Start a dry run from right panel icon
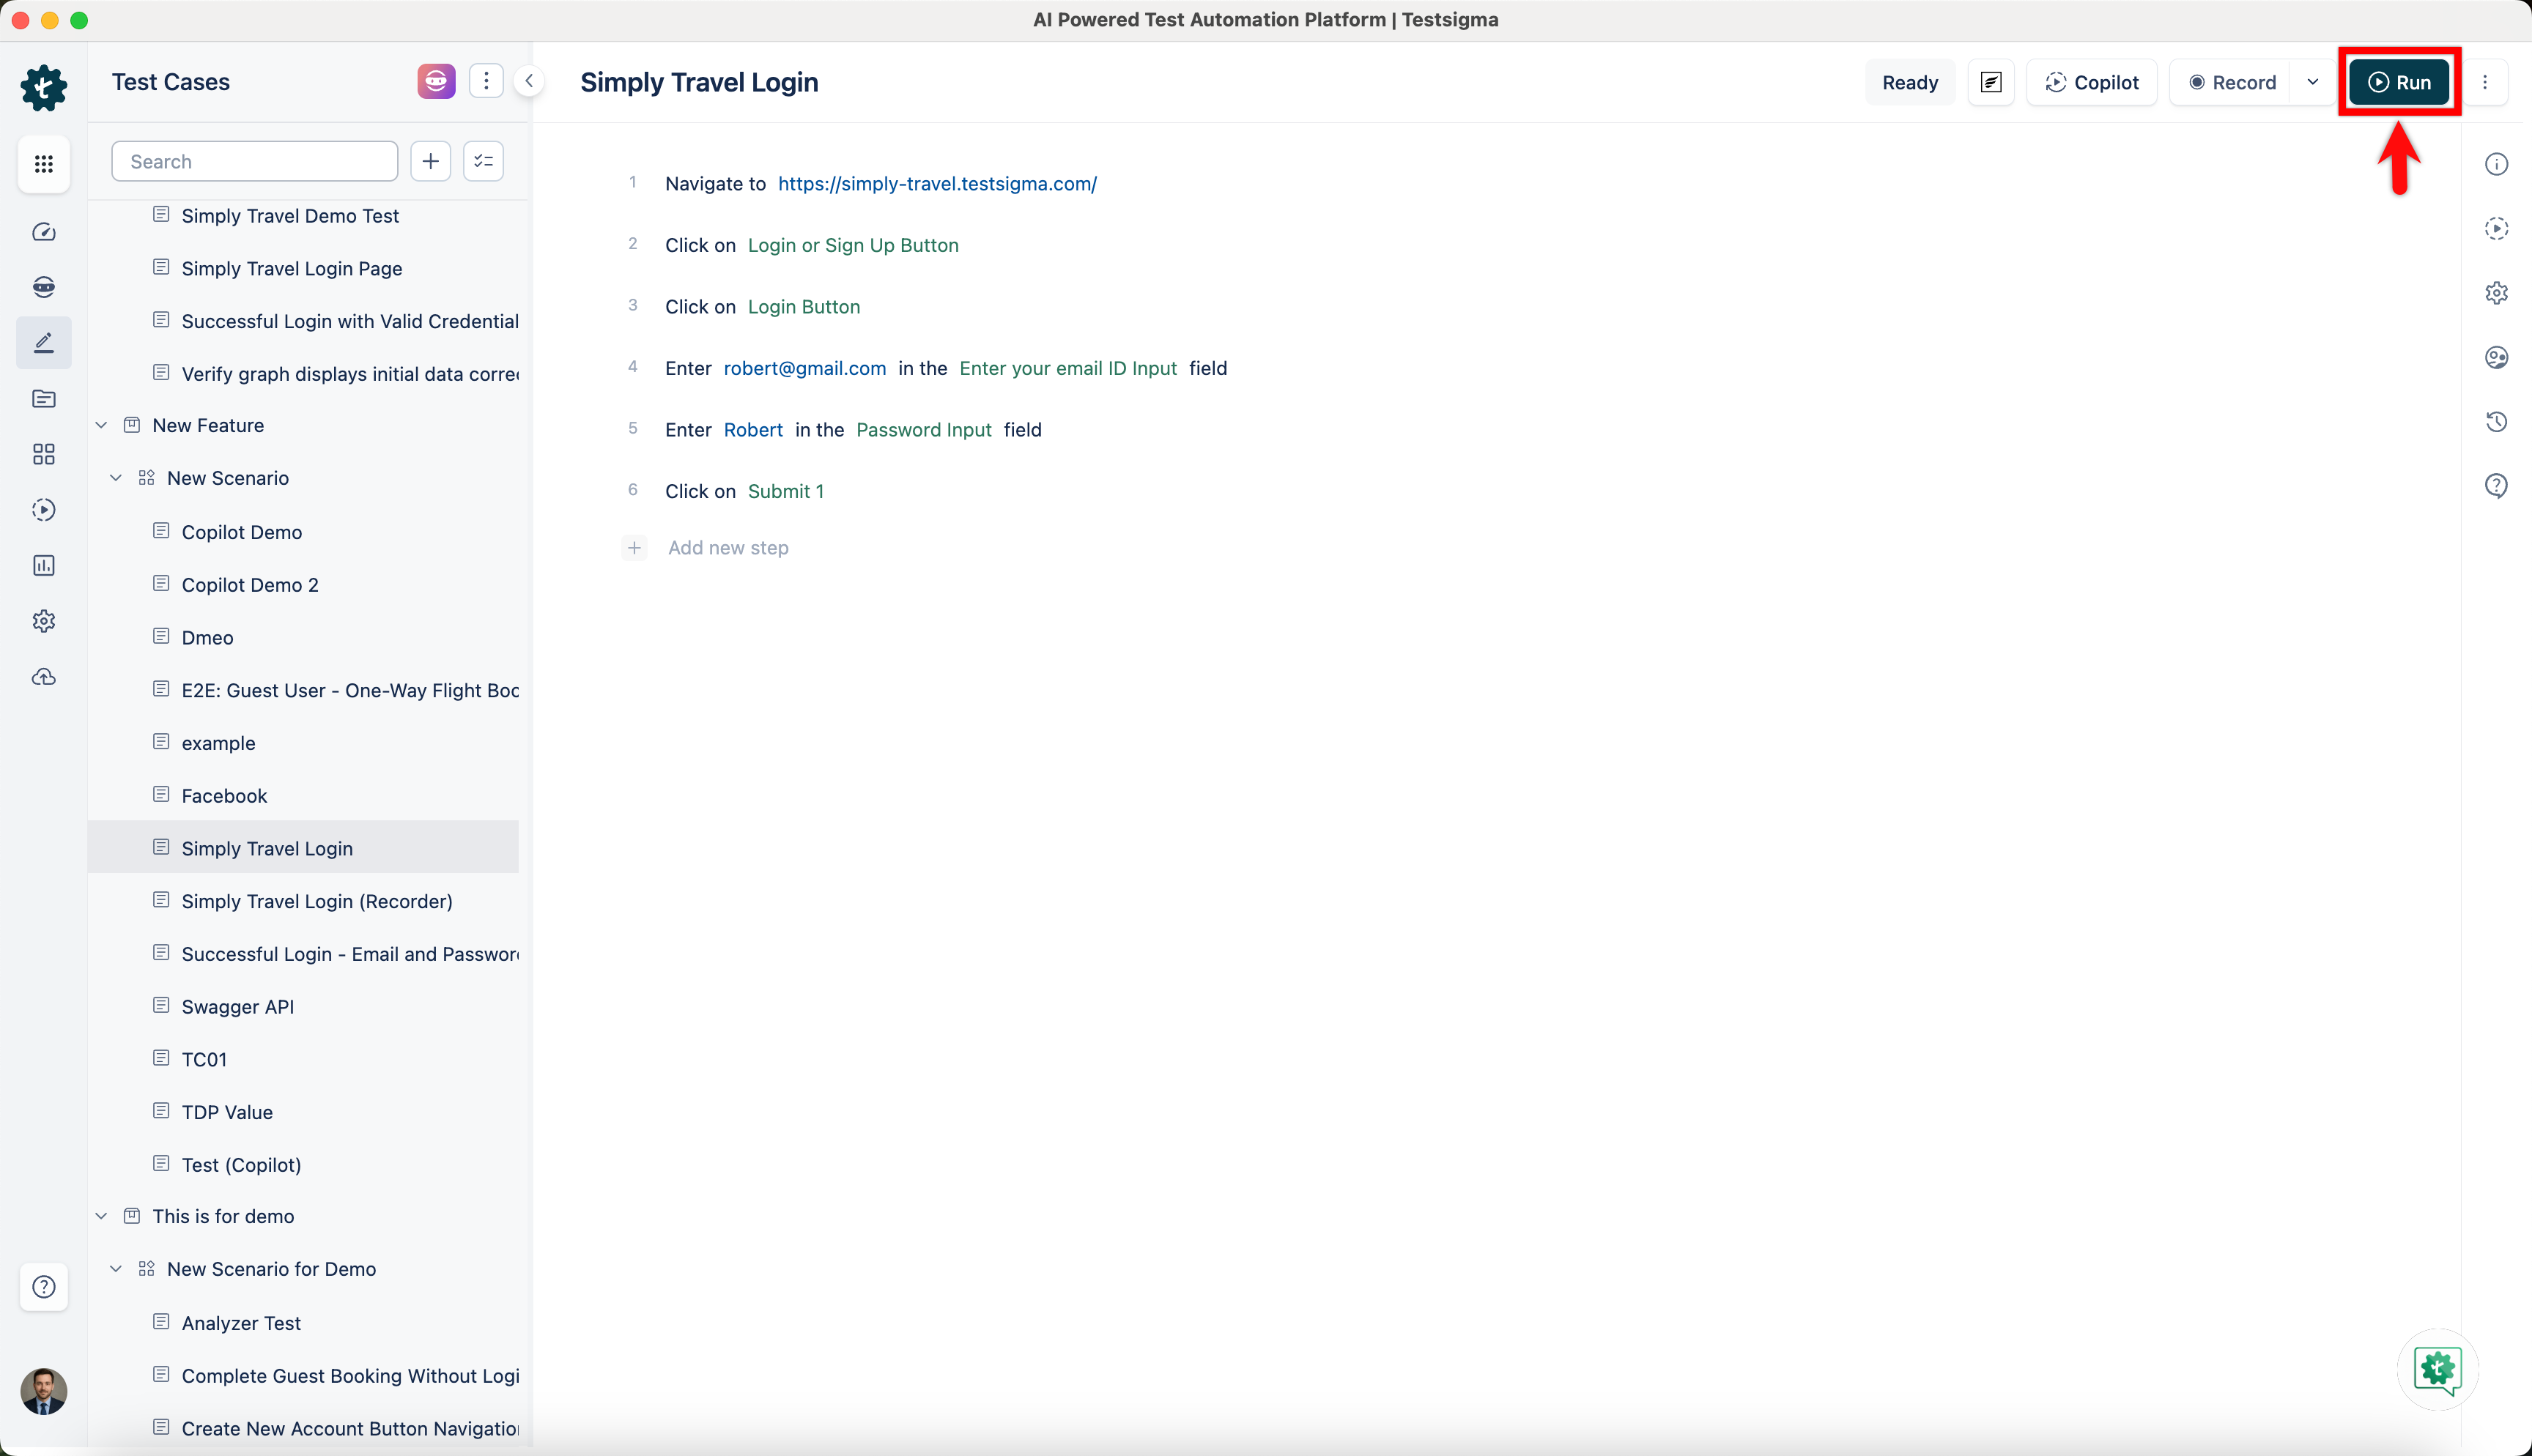Image resolution: width=2532 pixels, height=1456 pixels. click(2497, 228)
